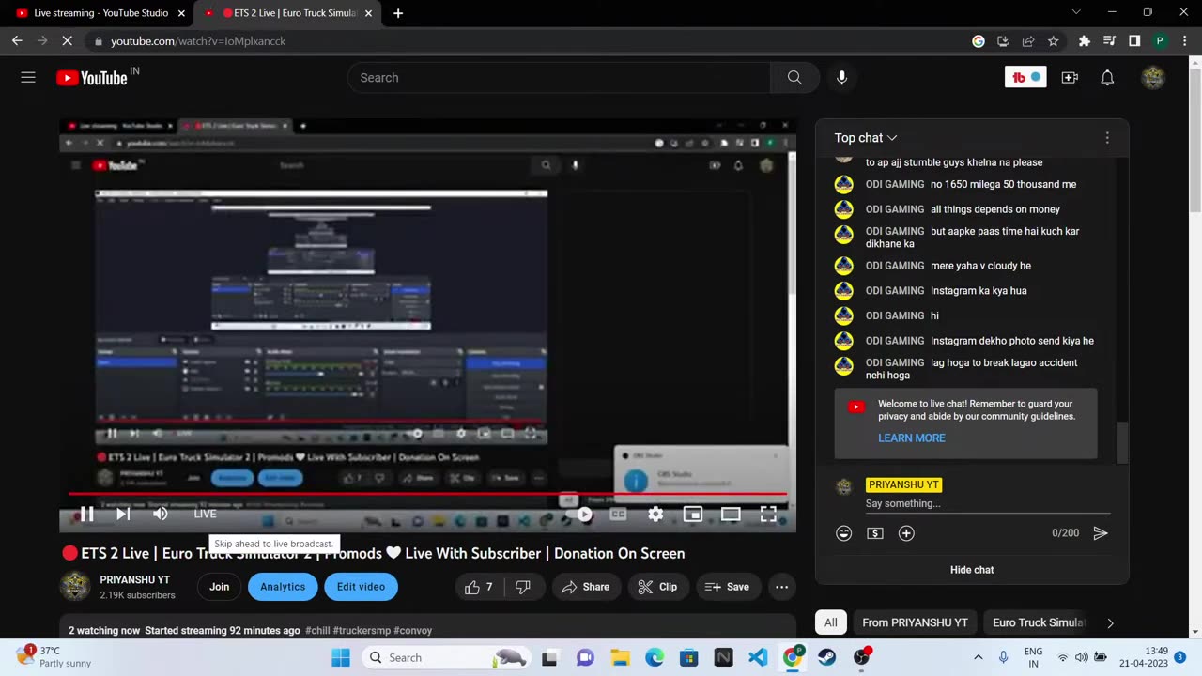This screenshot has height=676, width=1202.
Task: Open the video Analytics
Action: [x=283, y=587]
